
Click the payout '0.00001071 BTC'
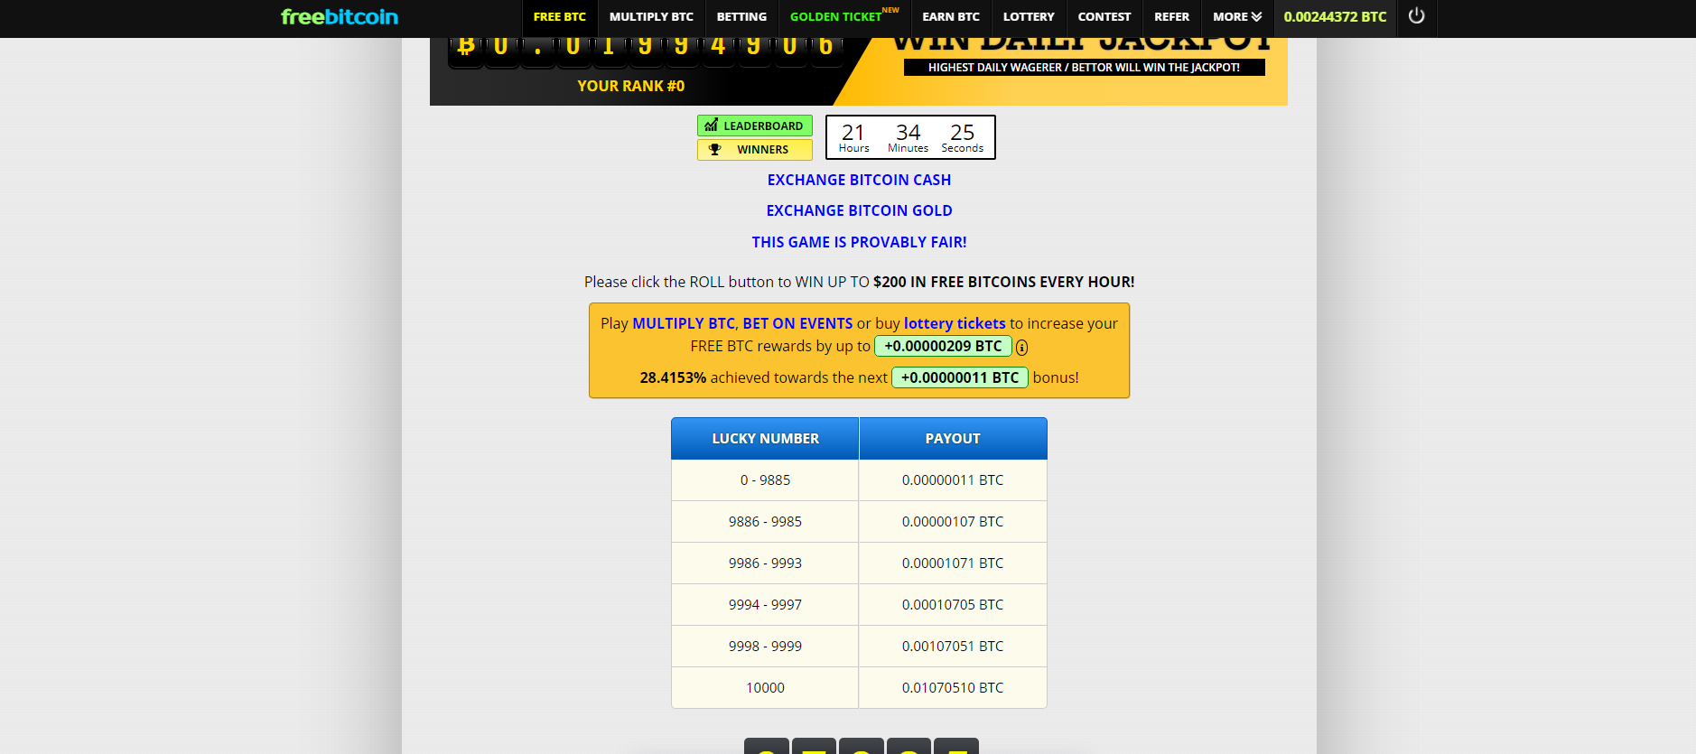coord(953,563)
